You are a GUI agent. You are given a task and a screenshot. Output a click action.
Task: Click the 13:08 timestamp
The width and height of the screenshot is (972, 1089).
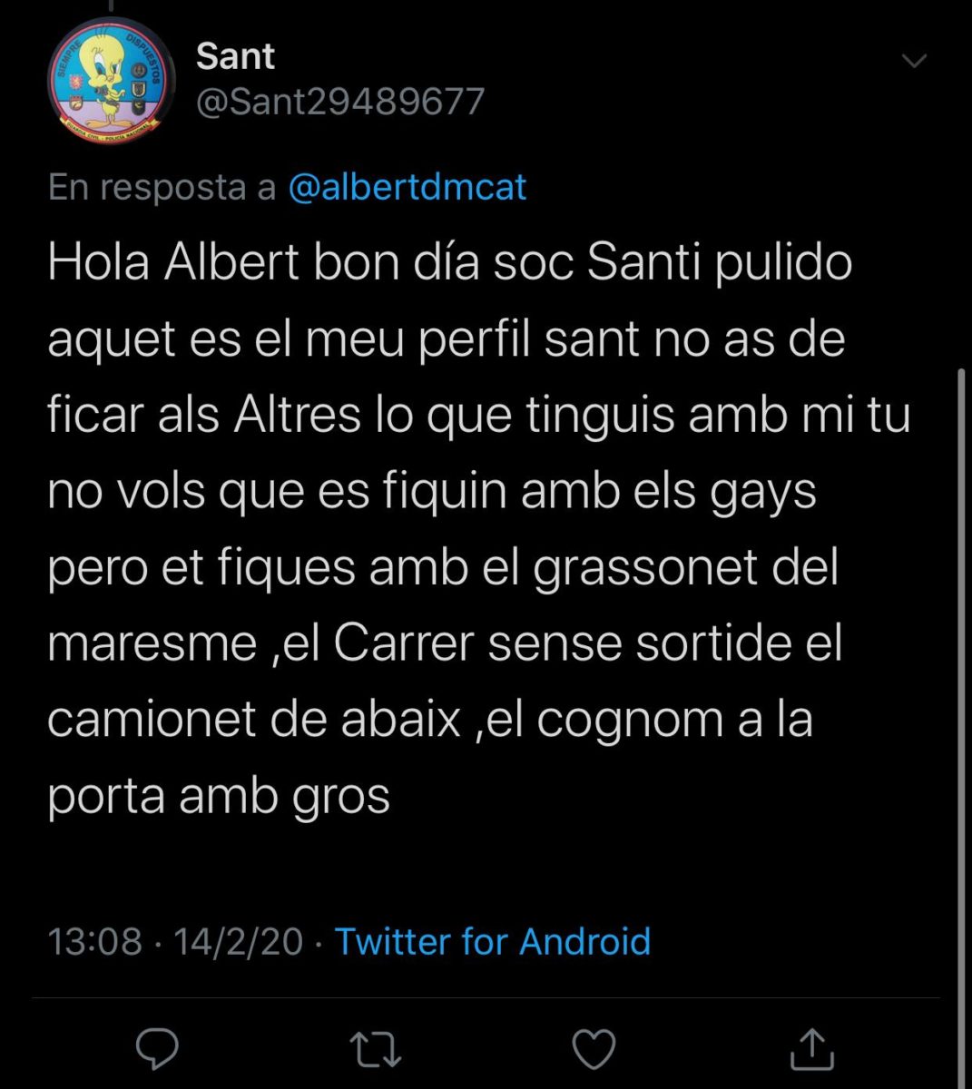[x=94, y=941]
